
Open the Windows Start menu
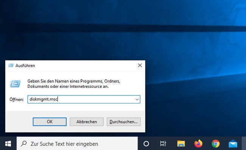(x=8, y=144)
